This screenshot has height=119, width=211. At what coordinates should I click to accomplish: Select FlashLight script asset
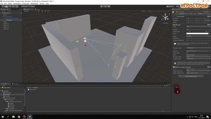pyautogui.click(x=32, y=90)
